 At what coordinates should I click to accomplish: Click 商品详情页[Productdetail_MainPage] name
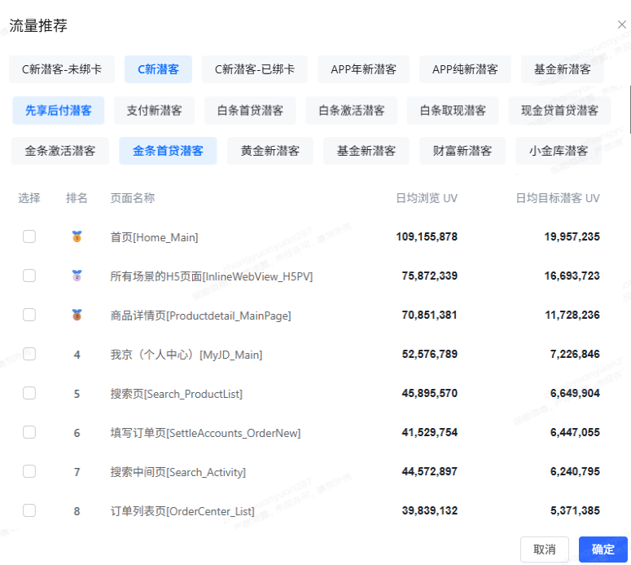(x=200, y=316)
